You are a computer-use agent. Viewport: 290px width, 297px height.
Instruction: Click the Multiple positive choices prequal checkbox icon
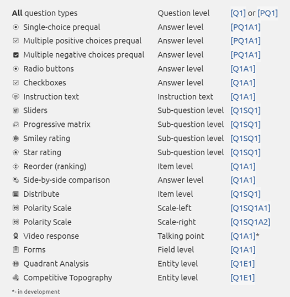point(15,40)
